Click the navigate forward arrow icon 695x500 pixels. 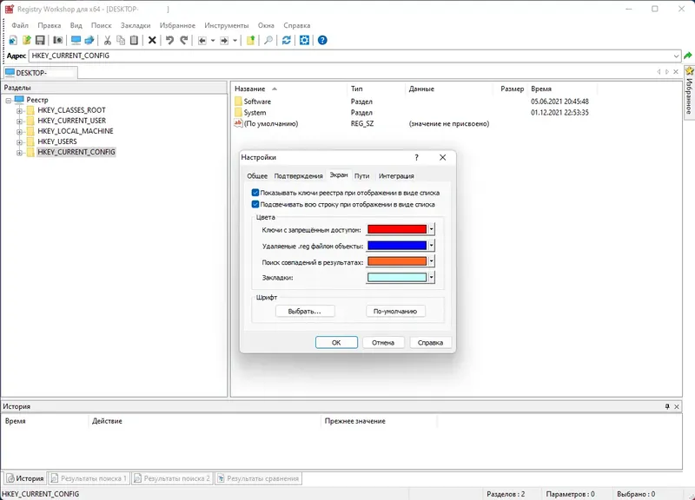point(224,40)
